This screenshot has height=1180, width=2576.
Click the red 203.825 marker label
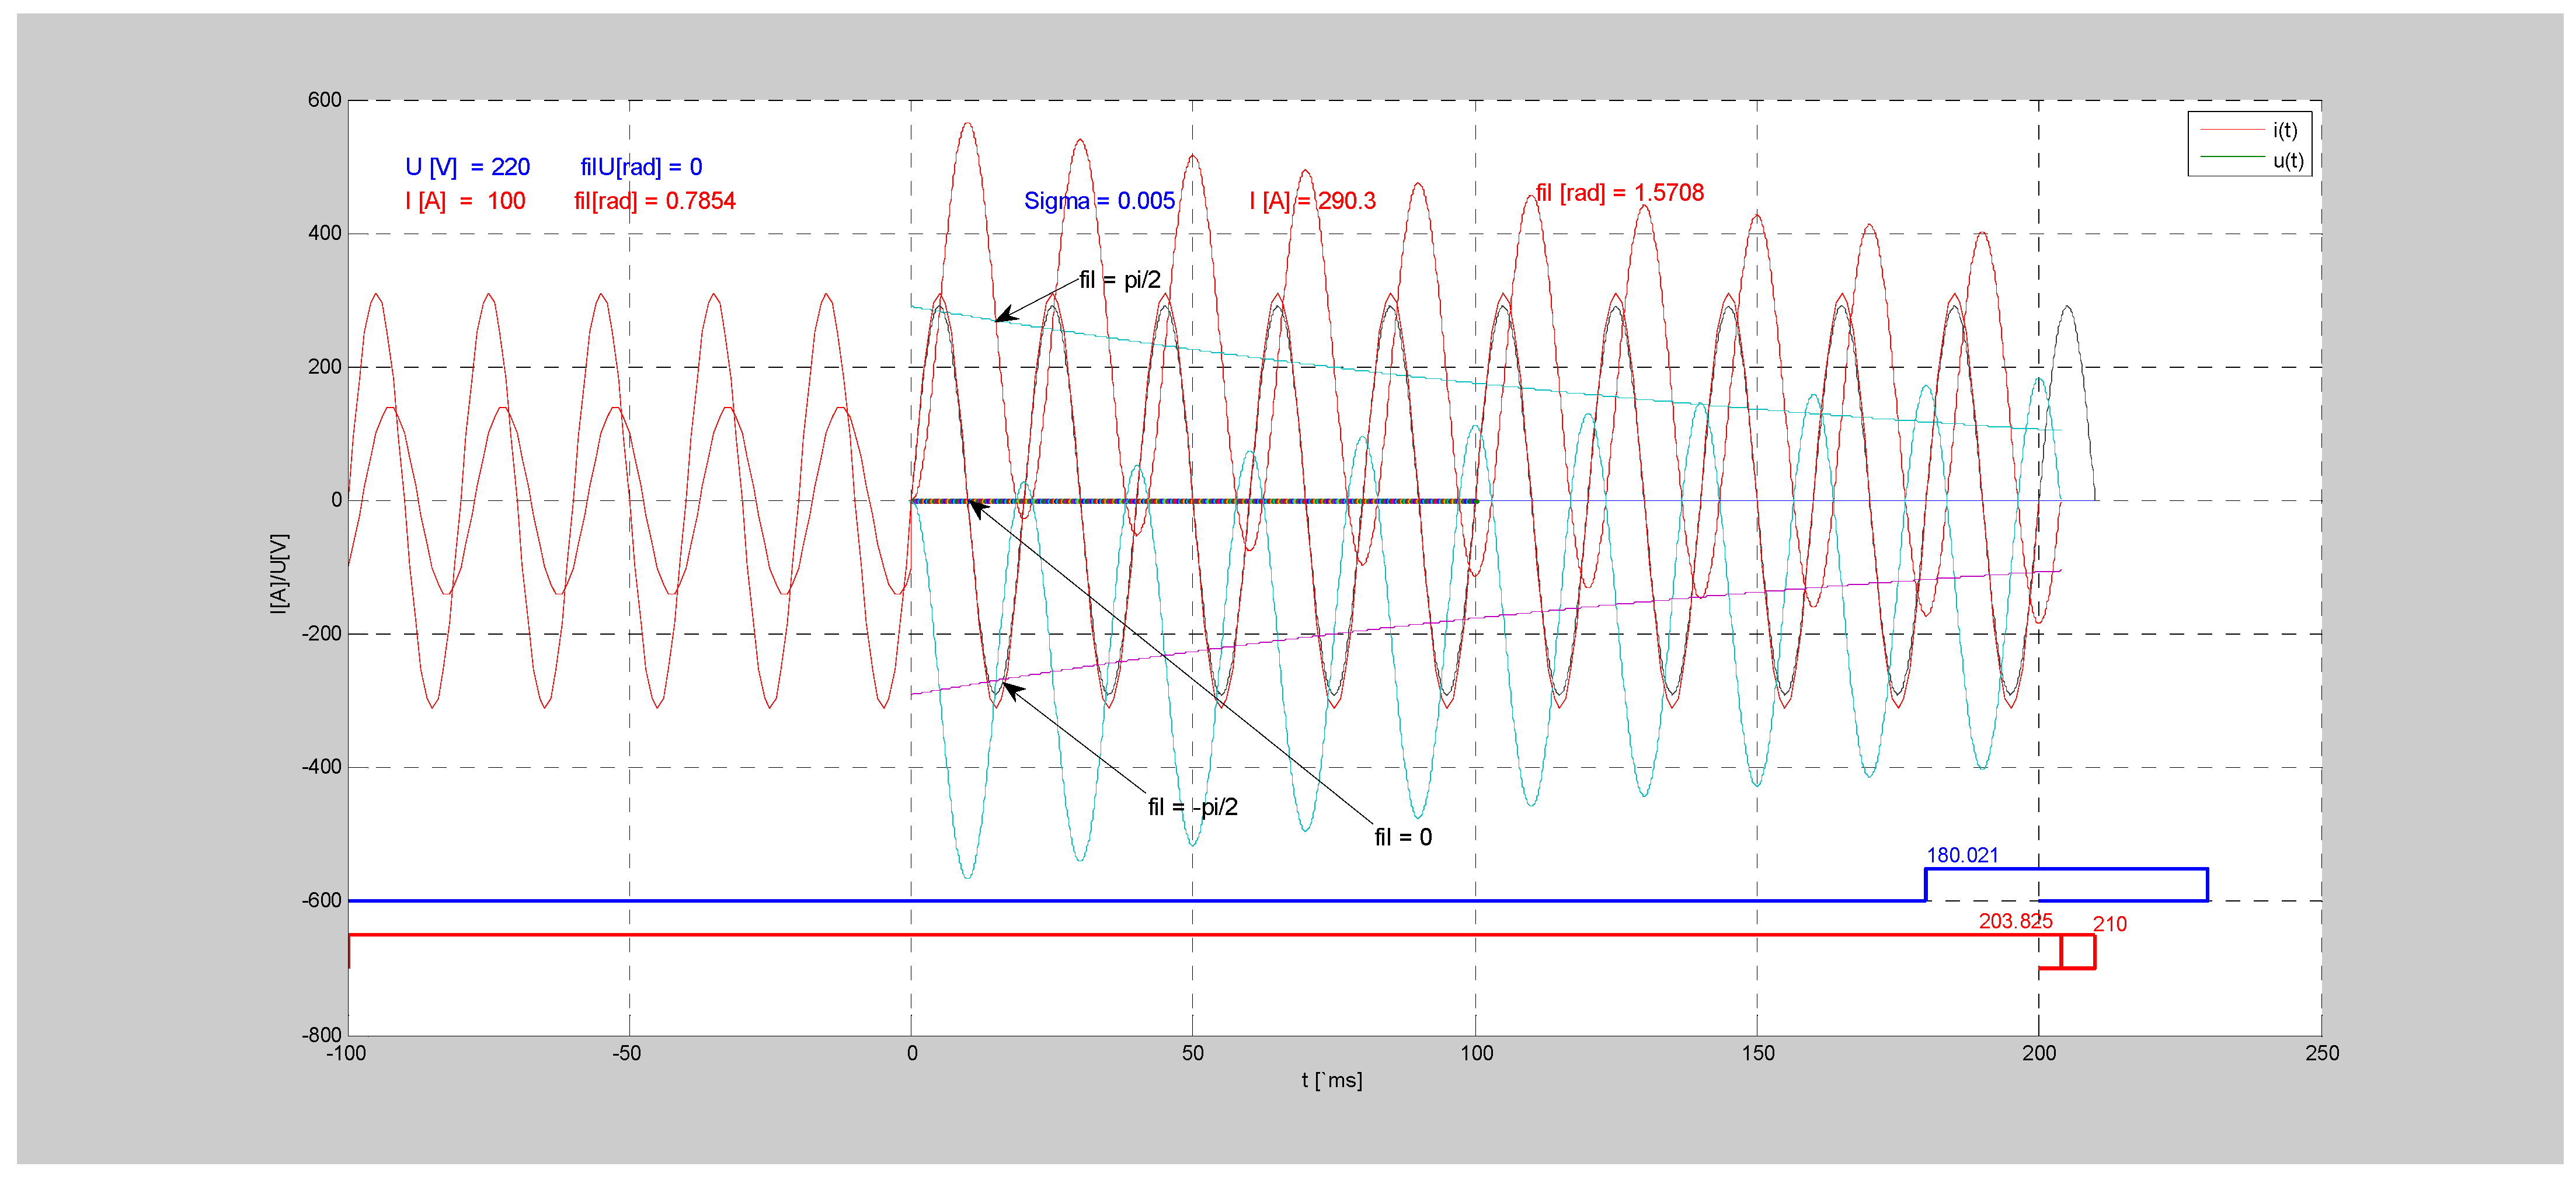2015,921
